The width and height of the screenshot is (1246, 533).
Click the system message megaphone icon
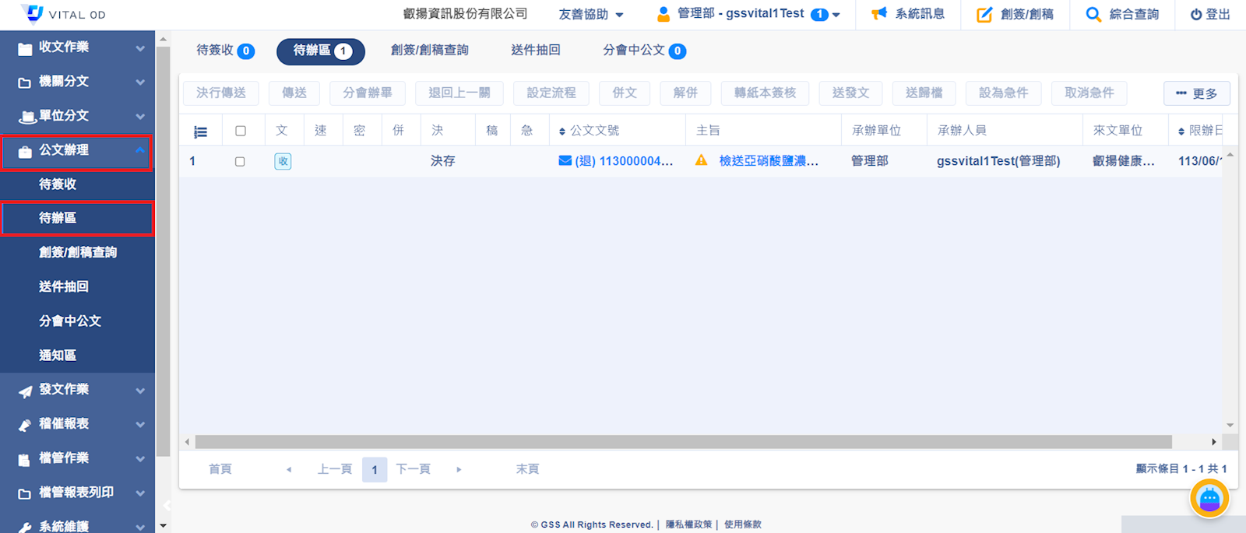879,14
